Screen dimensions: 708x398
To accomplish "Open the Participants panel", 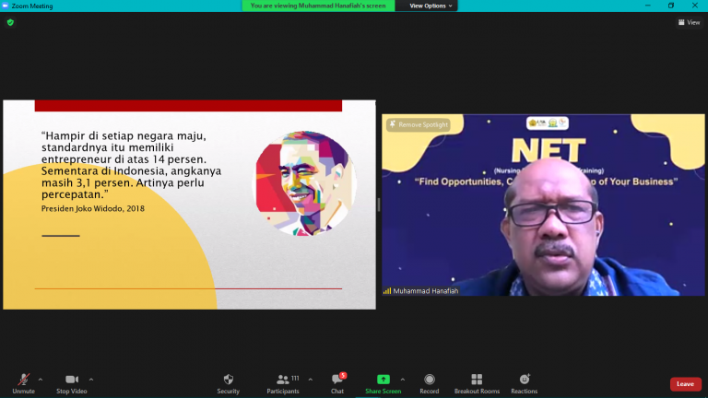I will 282,380.
